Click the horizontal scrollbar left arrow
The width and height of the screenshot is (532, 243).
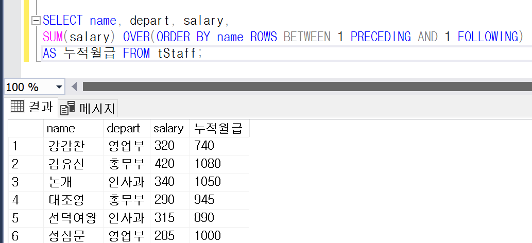click(74, 87)
